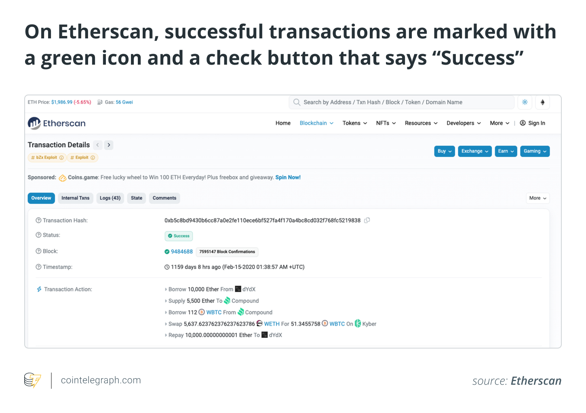Click the Etherscan logo
The height and width of the screenshot is (413, 586).
pyautogui.click(x=57, y=123)
